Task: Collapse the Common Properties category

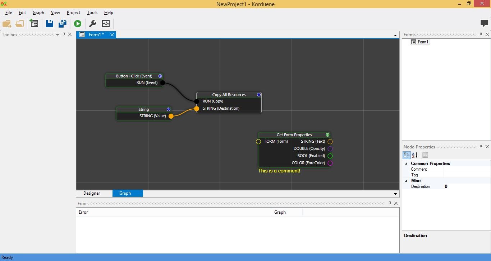Action: tap(407, 163)
